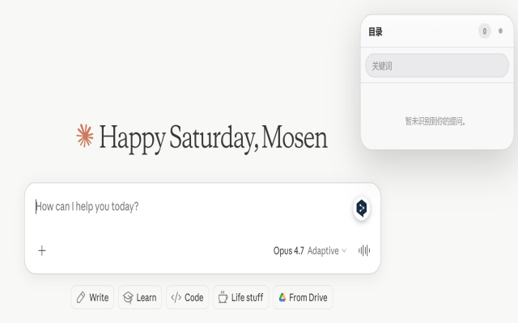Click the coffee cup Life stuff icon

pos(223,297)
